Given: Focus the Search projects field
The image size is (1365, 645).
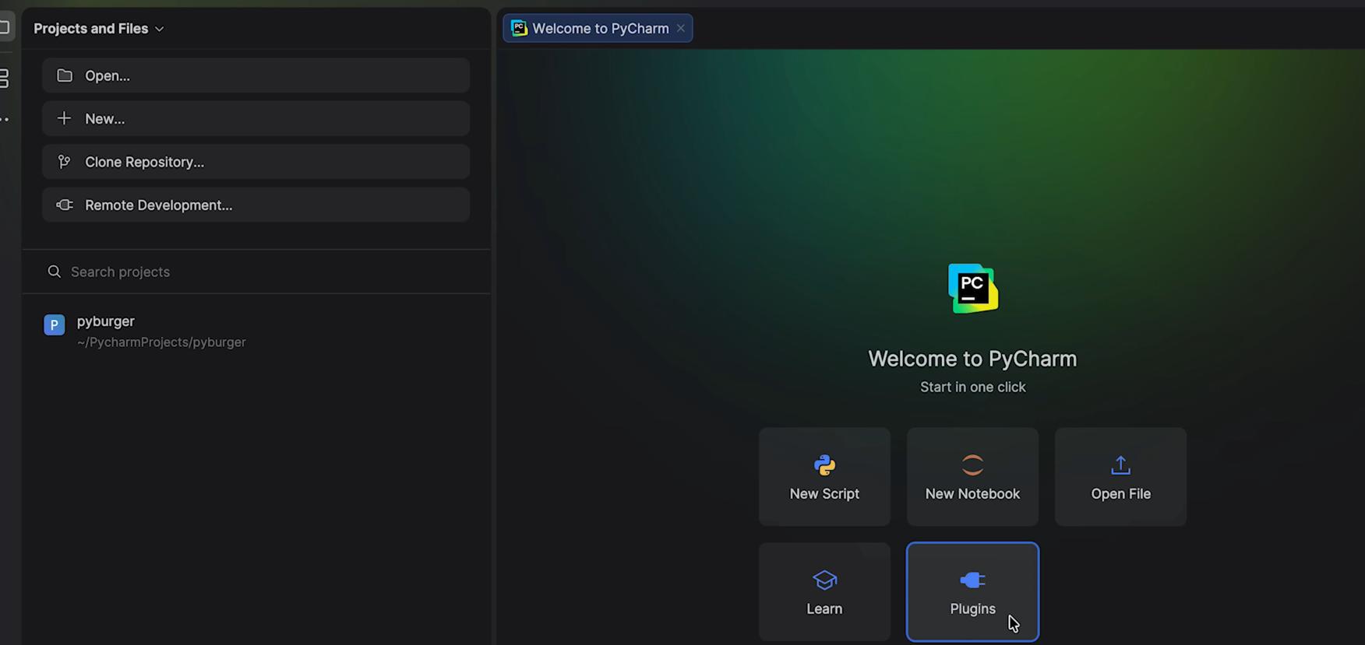Looking at the screenshot, I should pos(256,272).
